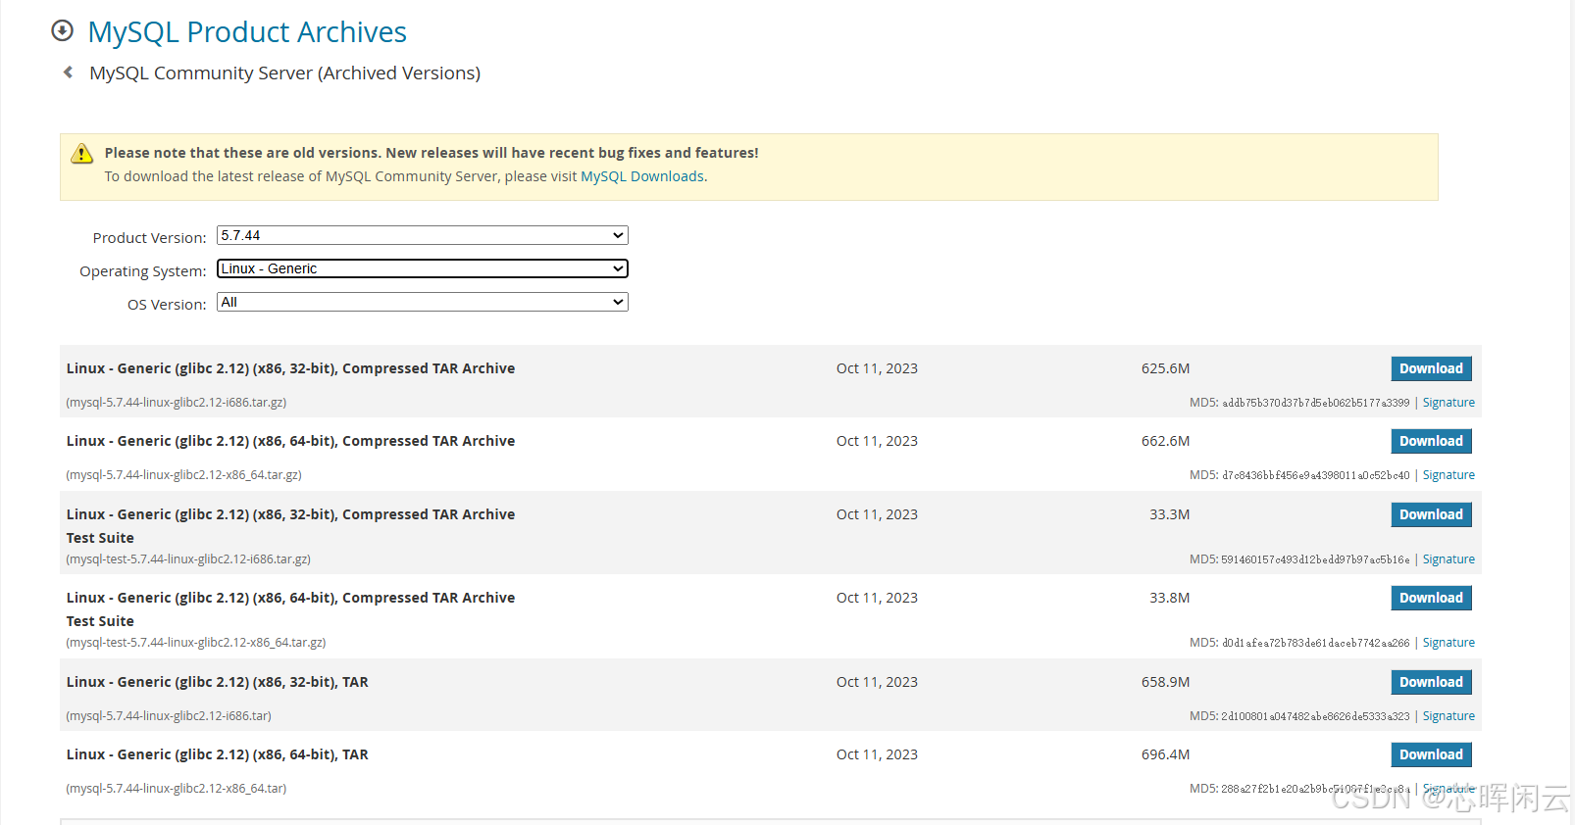This screenshot has height=825, width=1575.
Task: Click the Linux Generic 64-bit TAR title
Action: tap(218, 754)
